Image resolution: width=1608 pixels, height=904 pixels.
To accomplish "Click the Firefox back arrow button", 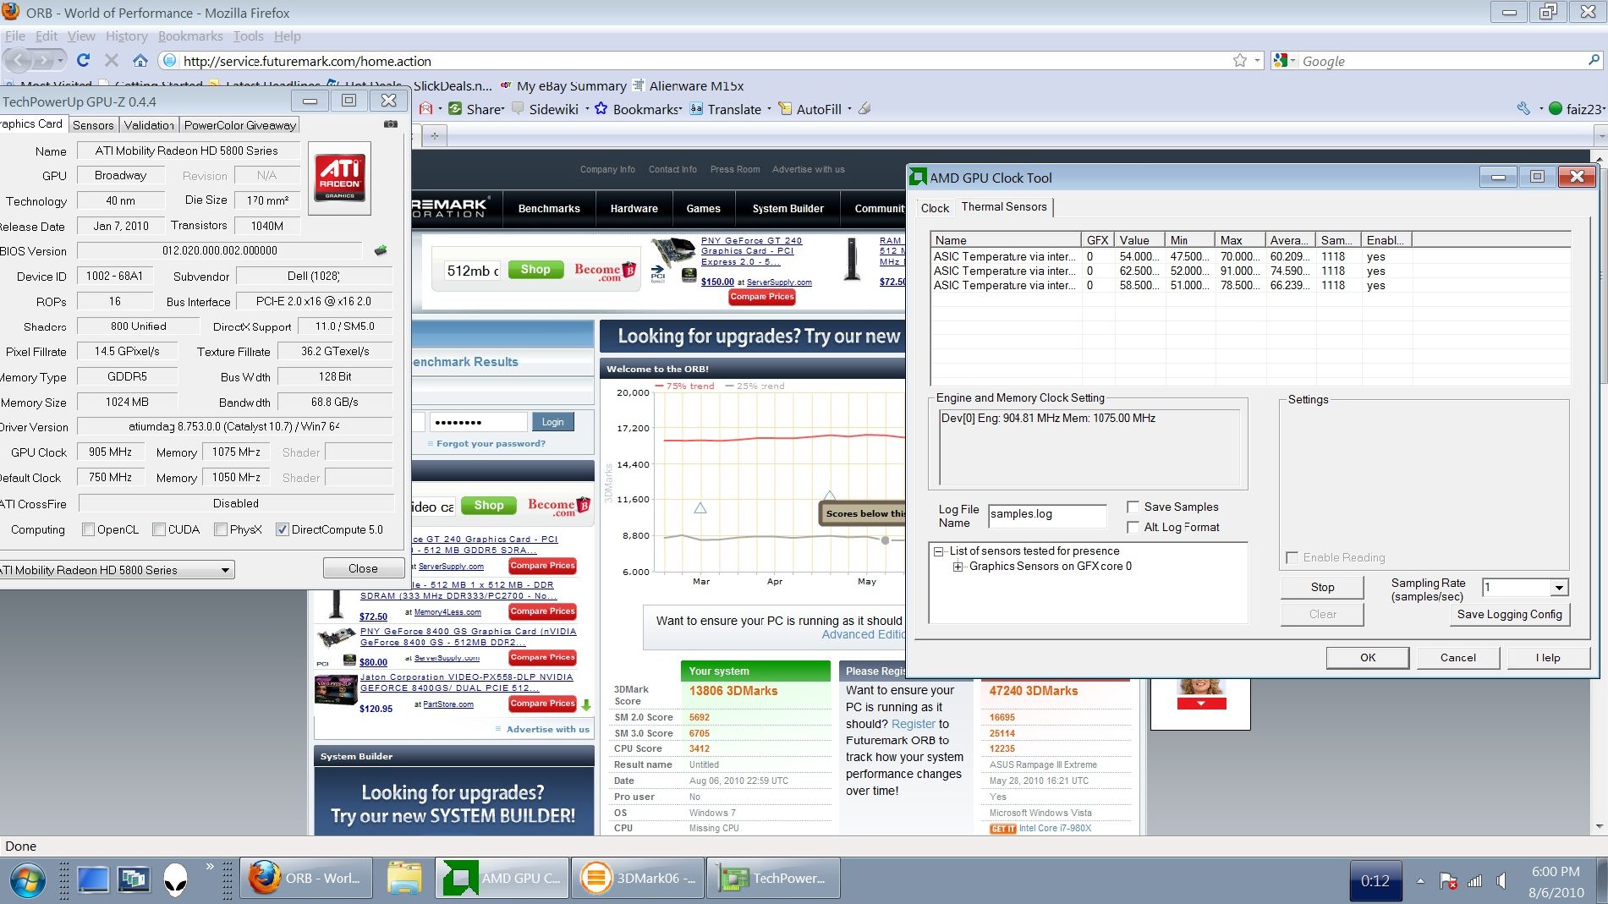I will pos(19,60).
